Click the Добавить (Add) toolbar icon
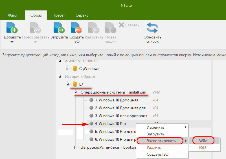Image resolution: width=226 pixels, height=159 pixels. [x=12, y=28]
